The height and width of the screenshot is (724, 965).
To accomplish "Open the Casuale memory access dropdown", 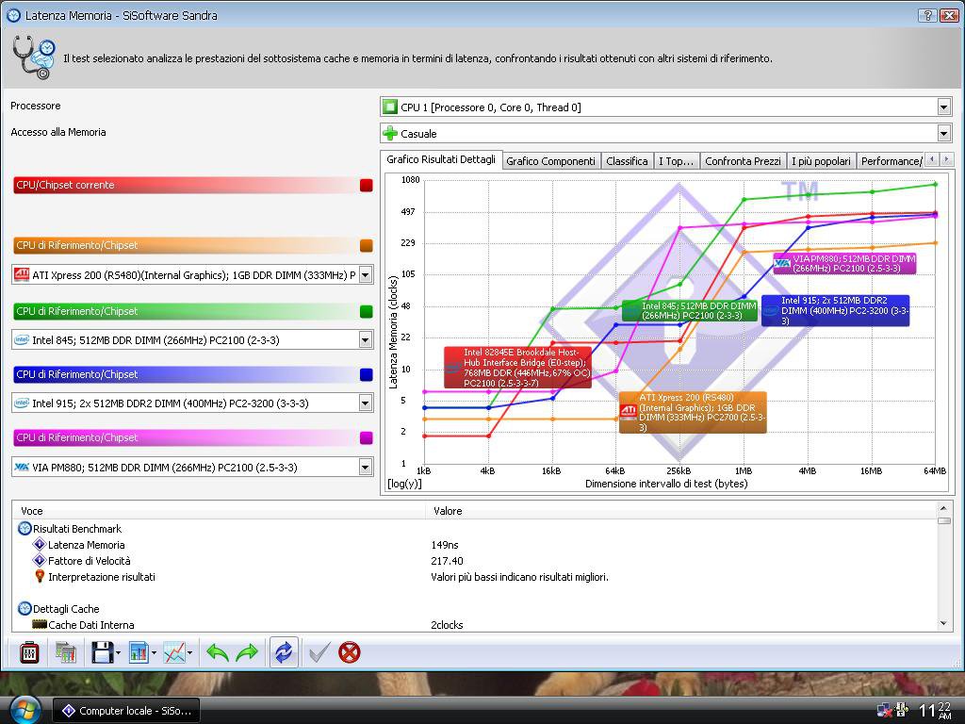I will [943, 134].
